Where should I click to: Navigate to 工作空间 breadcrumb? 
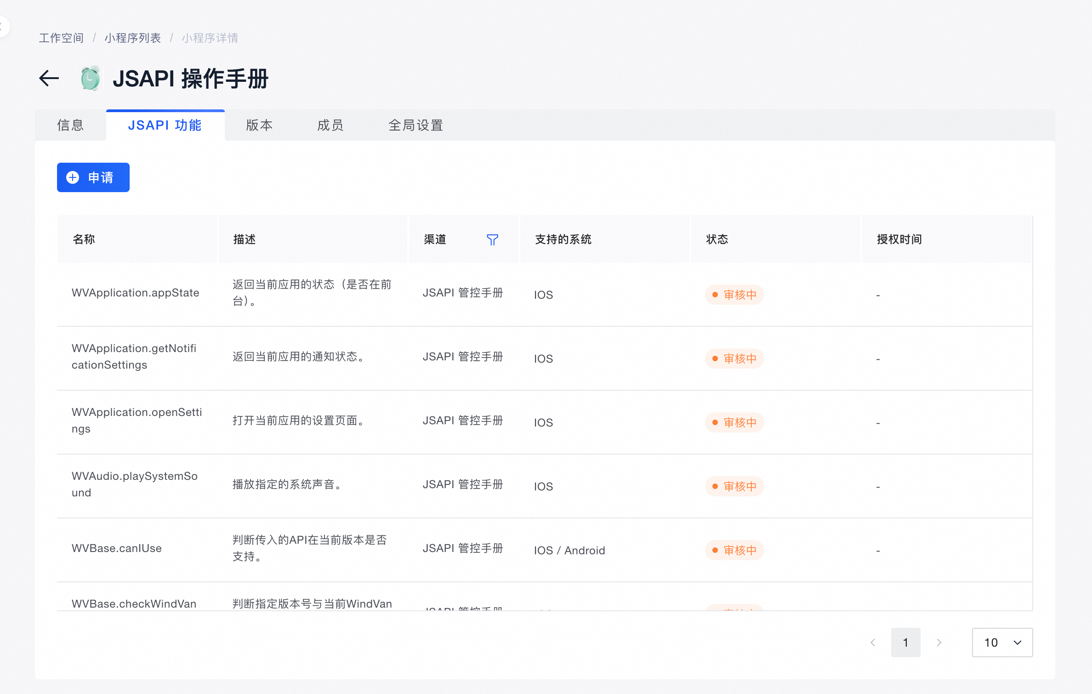[x=61, y=38]
